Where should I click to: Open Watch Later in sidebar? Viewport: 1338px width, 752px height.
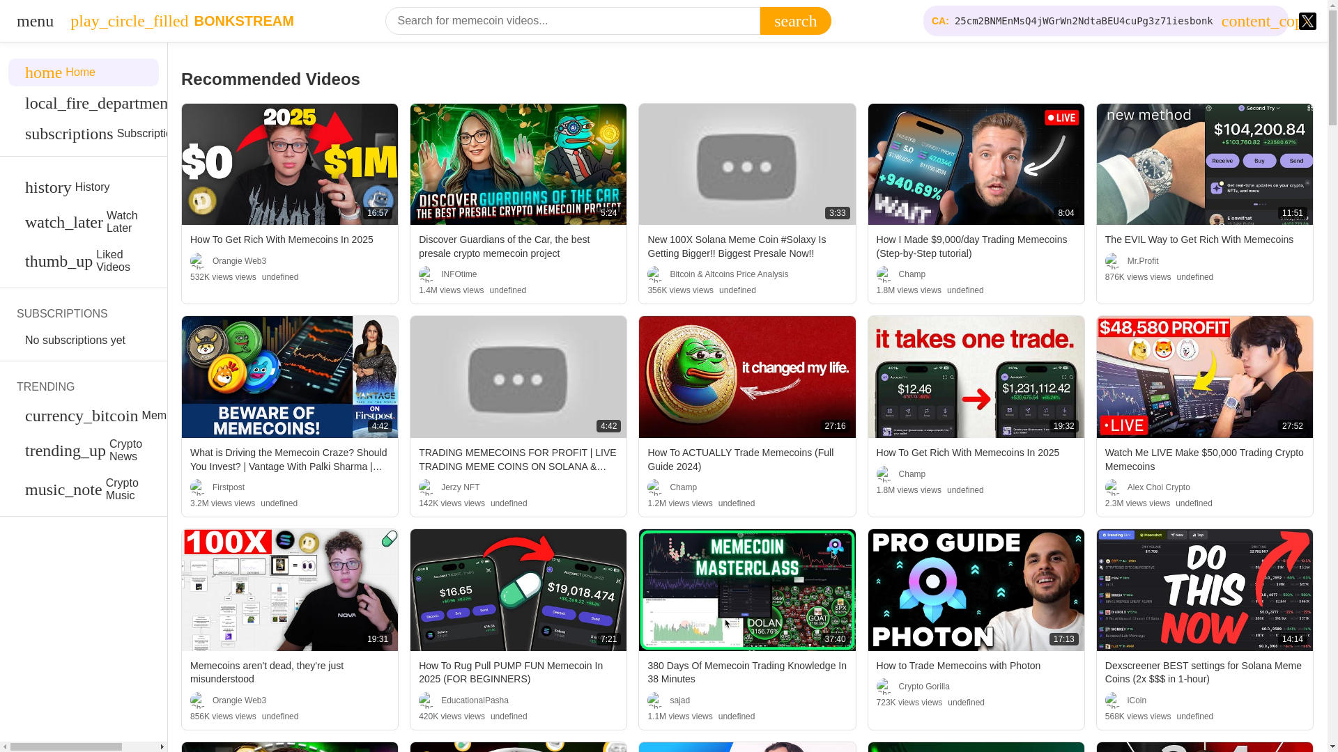[x=84, y=222]
